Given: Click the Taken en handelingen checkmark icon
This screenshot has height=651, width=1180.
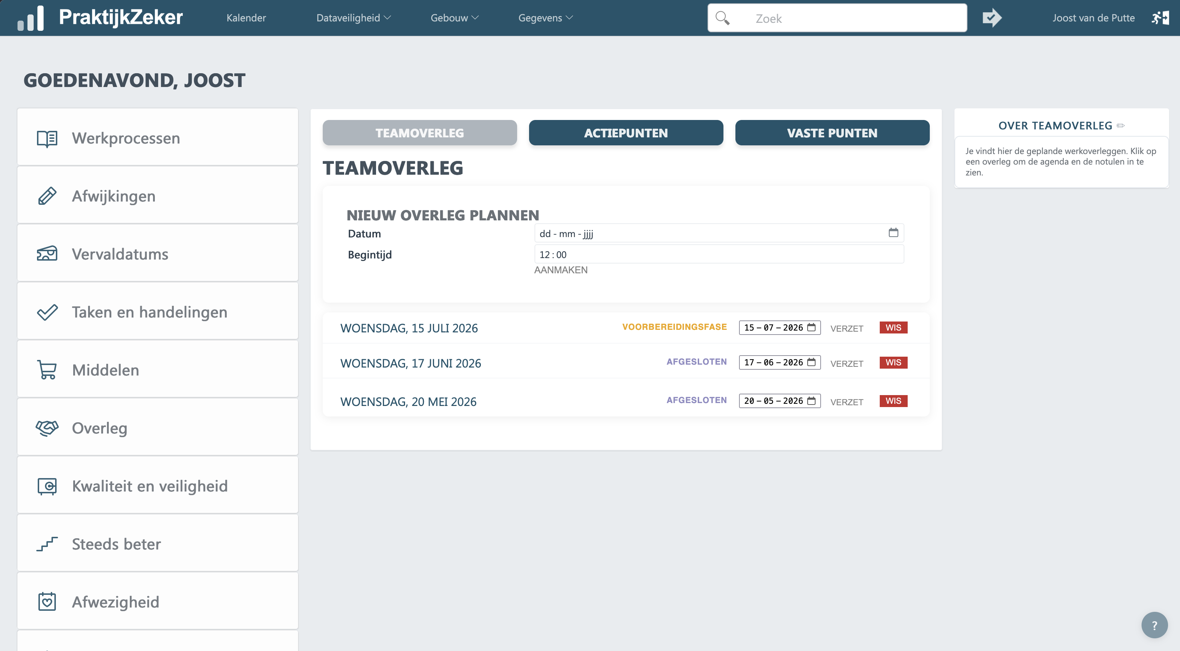Looking at the screenshot, I should [47, 312].
